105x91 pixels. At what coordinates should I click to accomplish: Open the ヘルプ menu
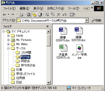coord(86,8)
